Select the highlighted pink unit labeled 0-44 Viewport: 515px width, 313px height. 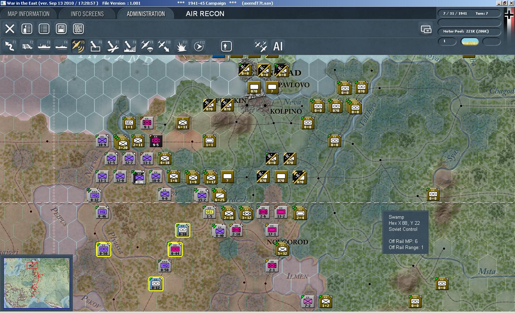[x=175, y=249]
